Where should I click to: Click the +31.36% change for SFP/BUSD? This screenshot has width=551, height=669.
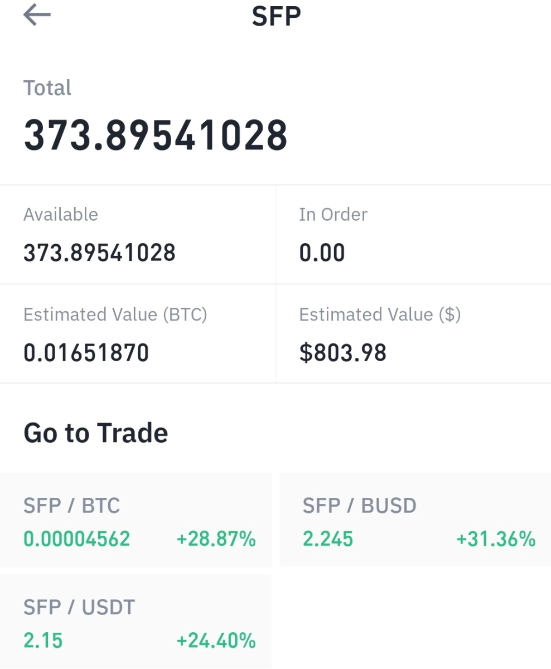(x=496, y=539)
